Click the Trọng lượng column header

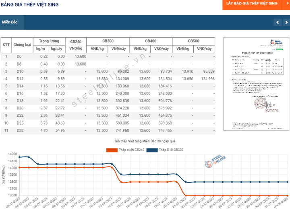(49, 41)
